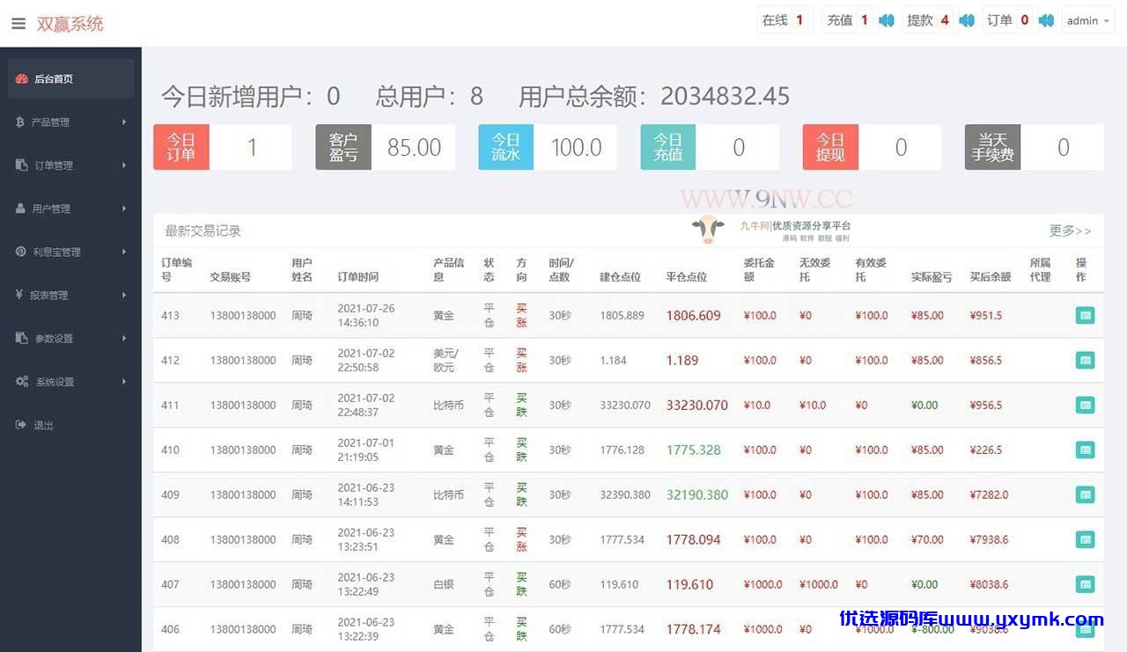1127x652 pixels.
Task: Click product 美元/欧元 in order 412
Action: 446,360
